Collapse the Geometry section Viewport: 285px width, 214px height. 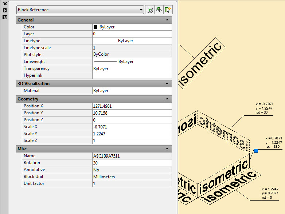click(167, 99)
